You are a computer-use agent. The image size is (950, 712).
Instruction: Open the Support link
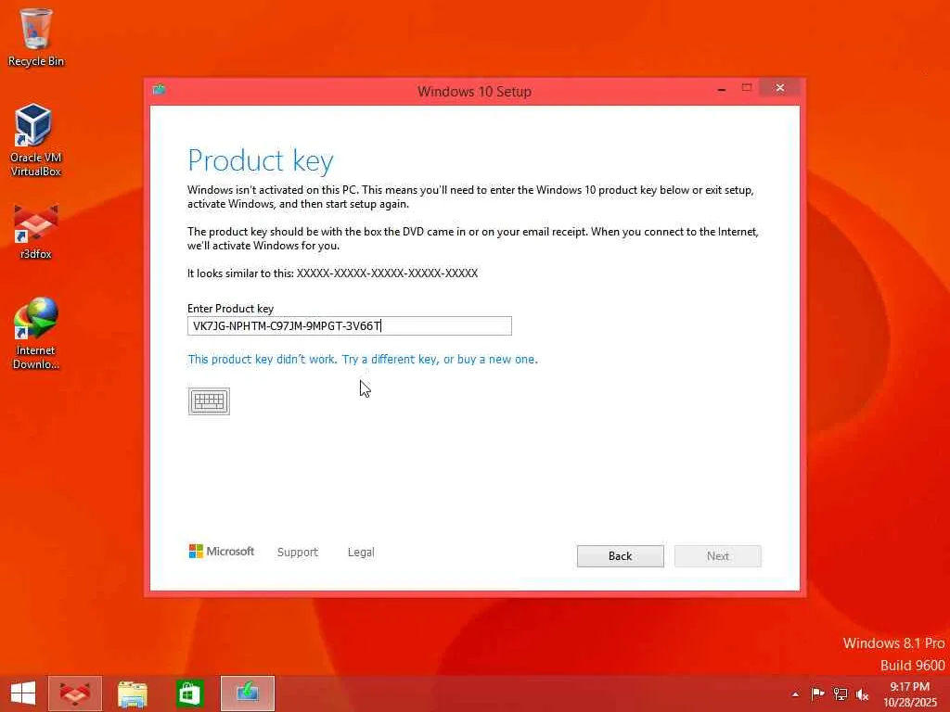298,553
